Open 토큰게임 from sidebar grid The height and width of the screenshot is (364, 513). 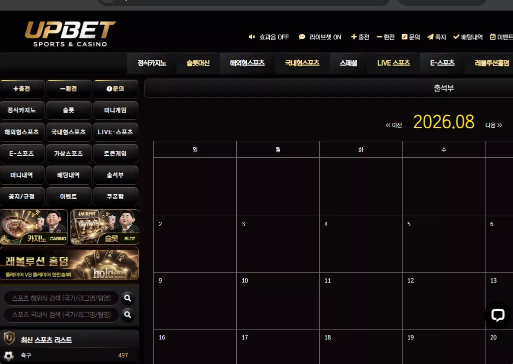coord(115,154)
